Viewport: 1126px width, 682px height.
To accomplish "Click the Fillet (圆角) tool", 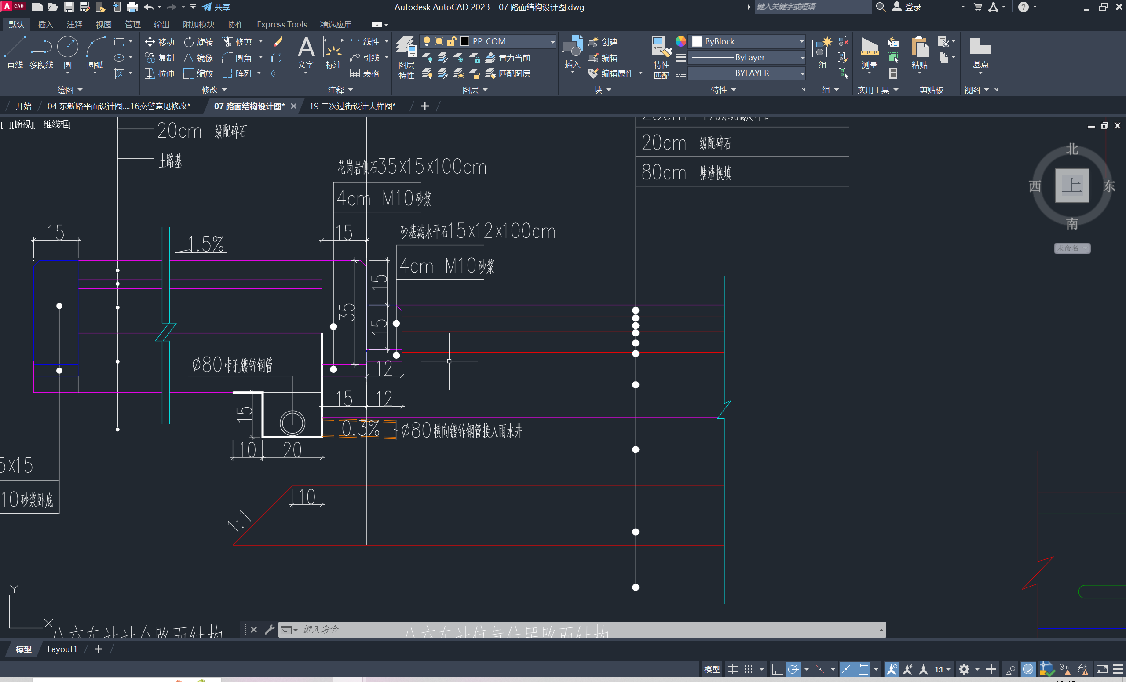I will pyautogui.click(x=237, y=58).
